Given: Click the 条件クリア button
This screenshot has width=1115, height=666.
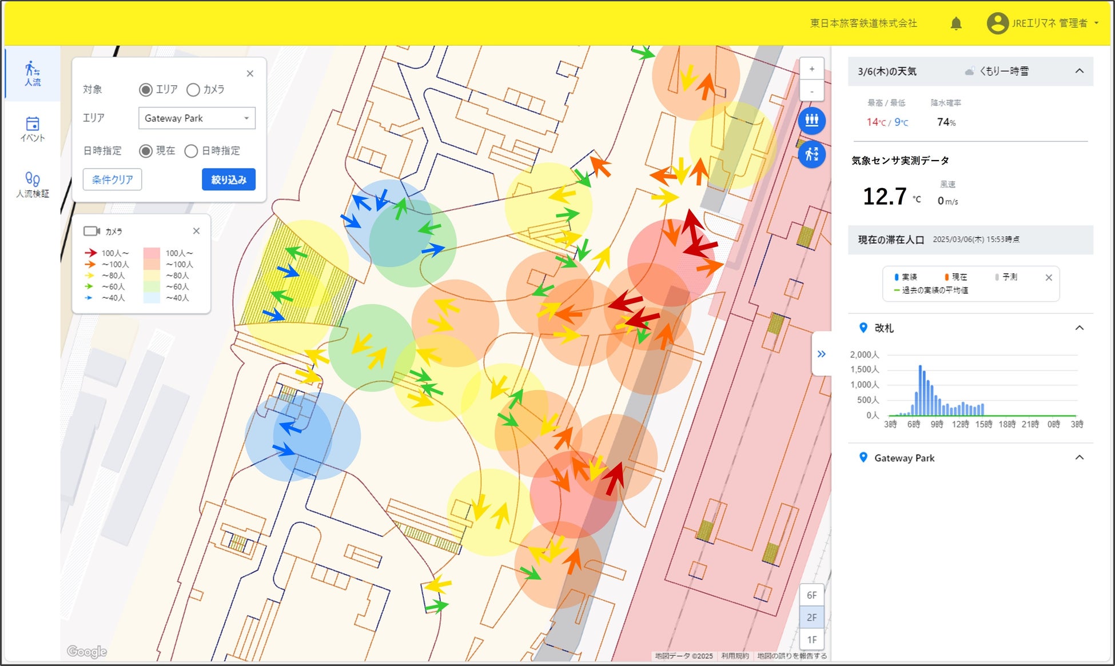Looking at the screenshot, I should point(112,180).
